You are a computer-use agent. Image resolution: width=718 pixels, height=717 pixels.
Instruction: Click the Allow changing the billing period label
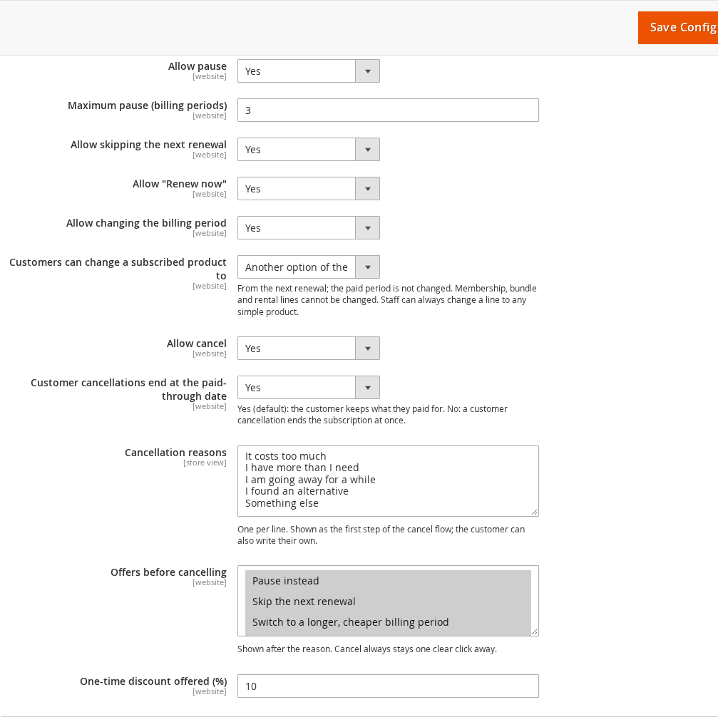point(147,223)
